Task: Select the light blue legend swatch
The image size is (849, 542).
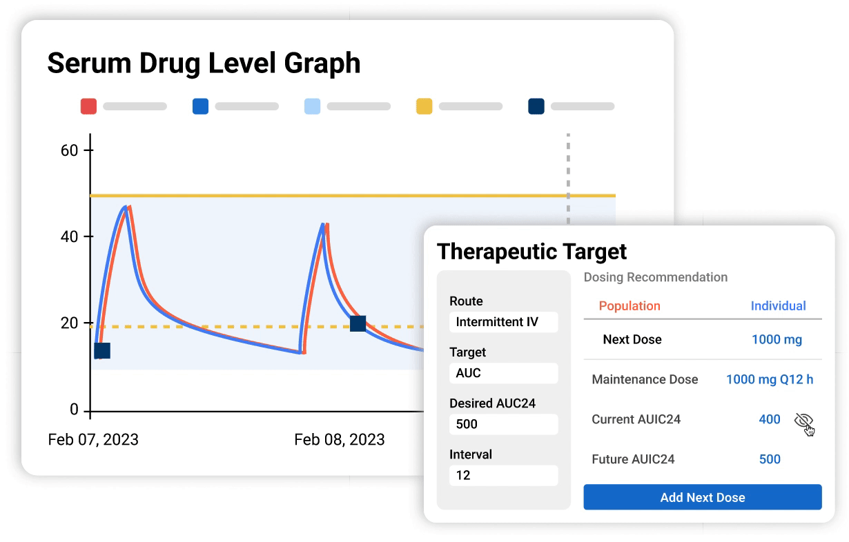Action: [311, 106]
